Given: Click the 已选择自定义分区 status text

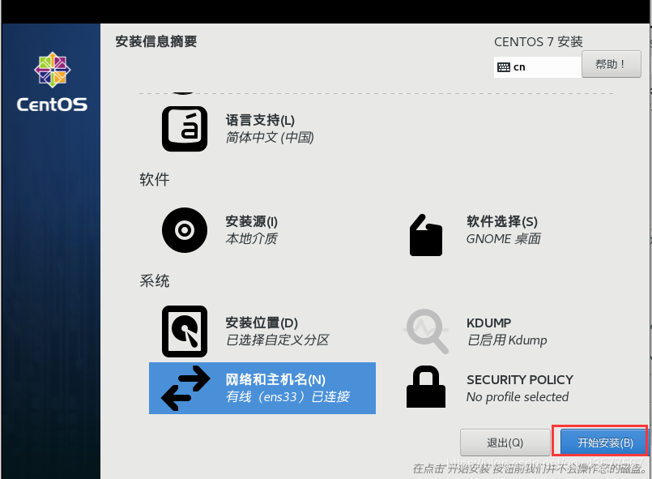Looking at the screenshot, I should coord(277,340).
